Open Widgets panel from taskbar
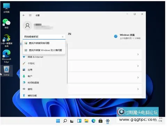Screen dimensions: 167x126 79,121
